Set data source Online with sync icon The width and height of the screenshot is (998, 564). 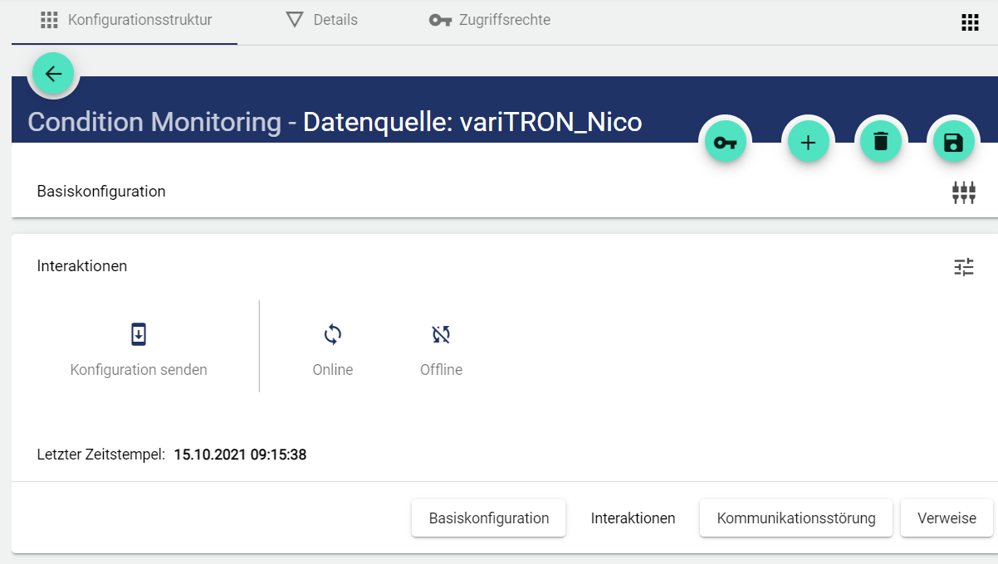tap(332, 335)
